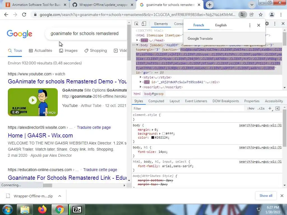Click the Google search query box
This screenshot has width=287, height=215.
(x=86, y=34)
